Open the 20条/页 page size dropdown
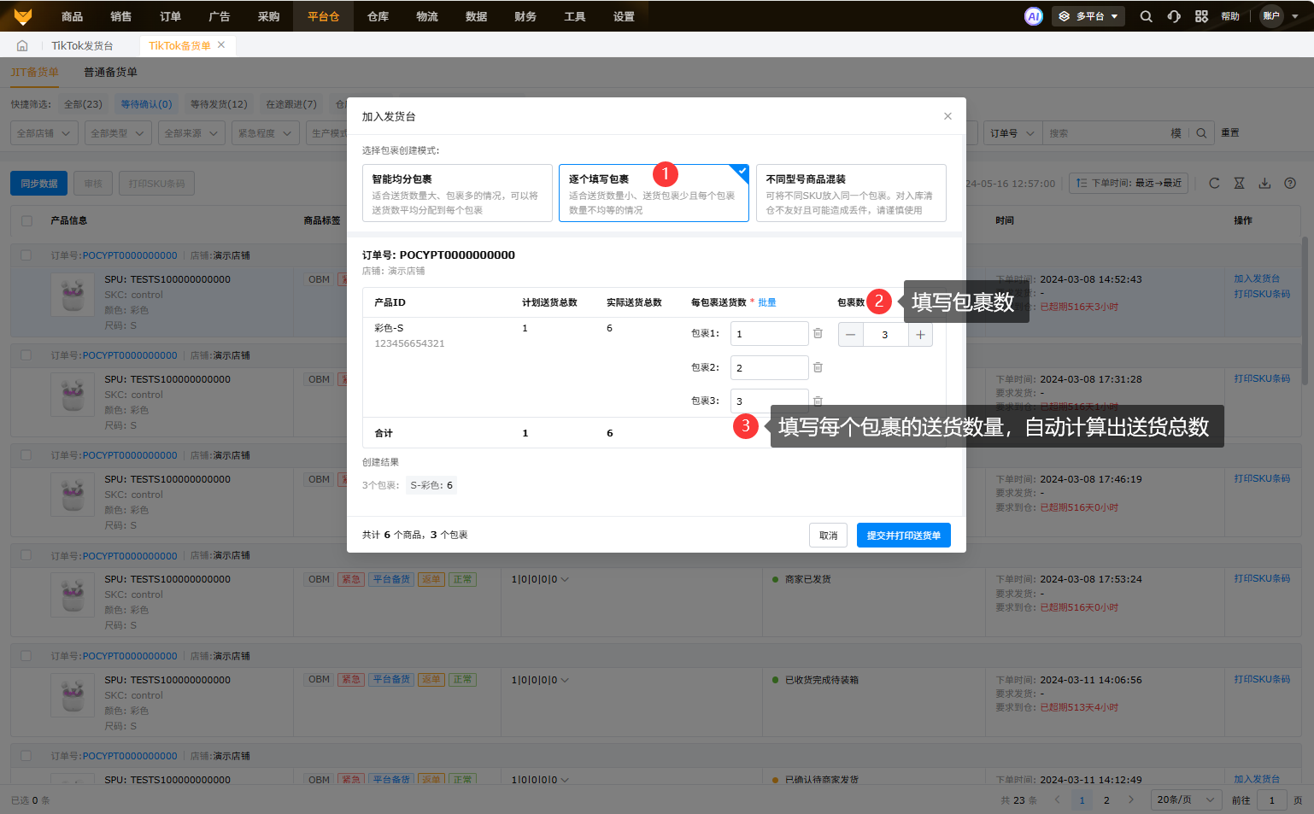The width and height of the screenshot is (1314, 814). (1185, 799)
